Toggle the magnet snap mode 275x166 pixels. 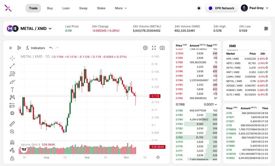[12, 142]
